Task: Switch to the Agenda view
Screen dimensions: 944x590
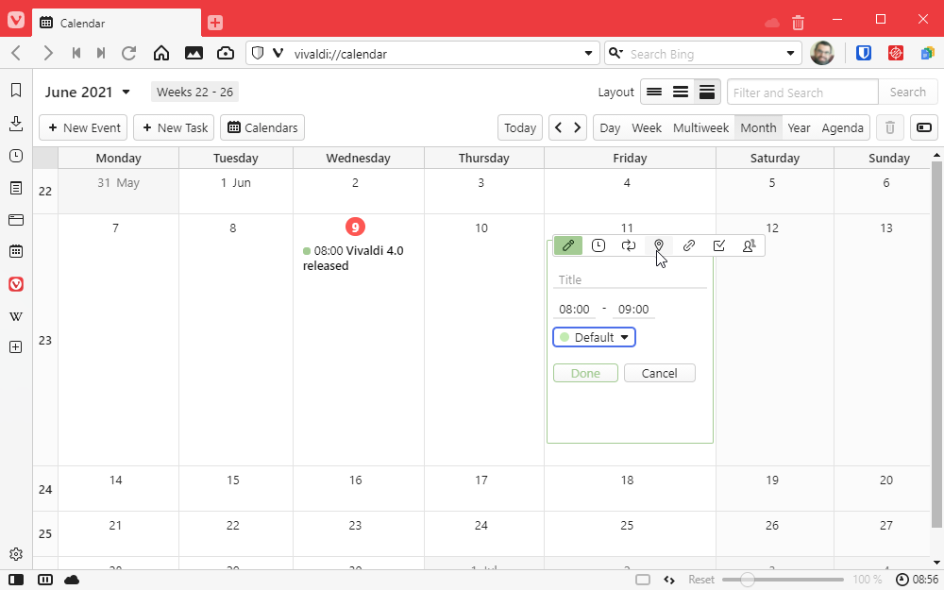Action: click(x=842, y=127)
